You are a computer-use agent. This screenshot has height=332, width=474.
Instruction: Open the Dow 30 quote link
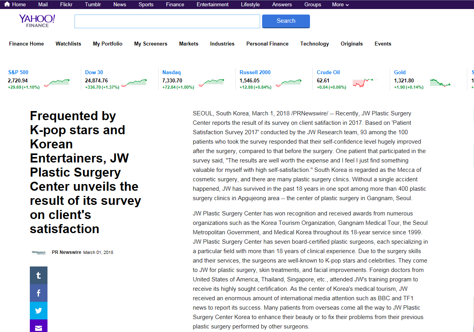pyautogui.click(x=94, y=72)
